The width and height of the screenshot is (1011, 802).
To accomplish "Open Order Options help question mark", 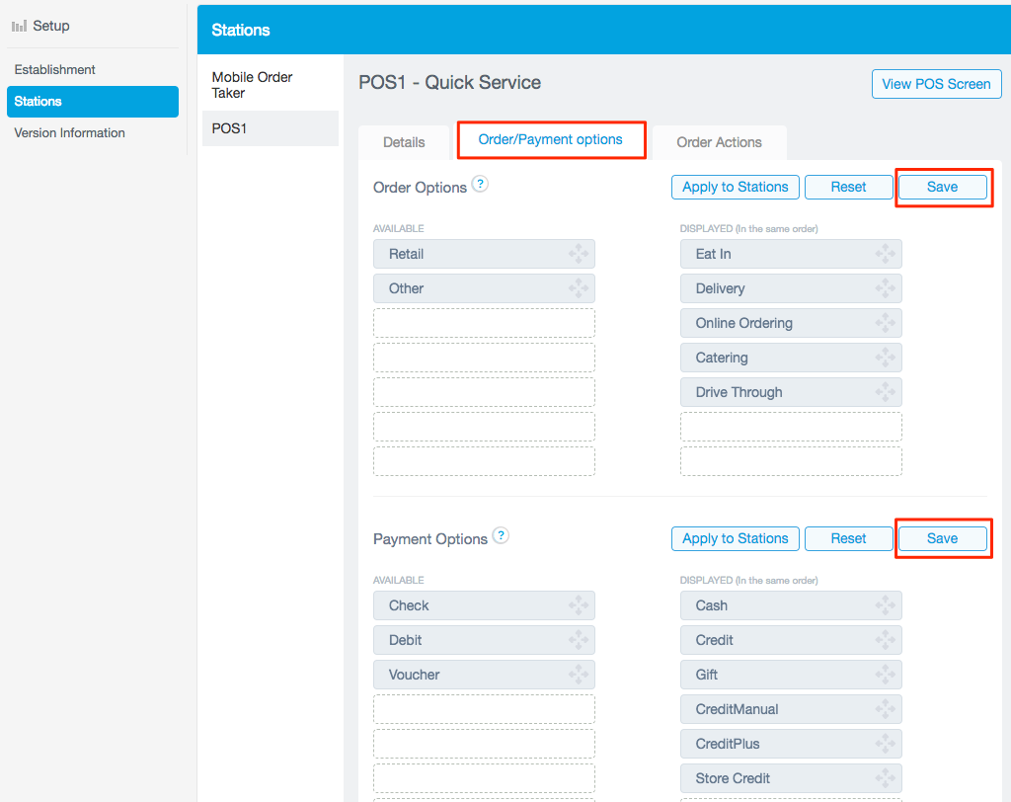I will [480, 184].
